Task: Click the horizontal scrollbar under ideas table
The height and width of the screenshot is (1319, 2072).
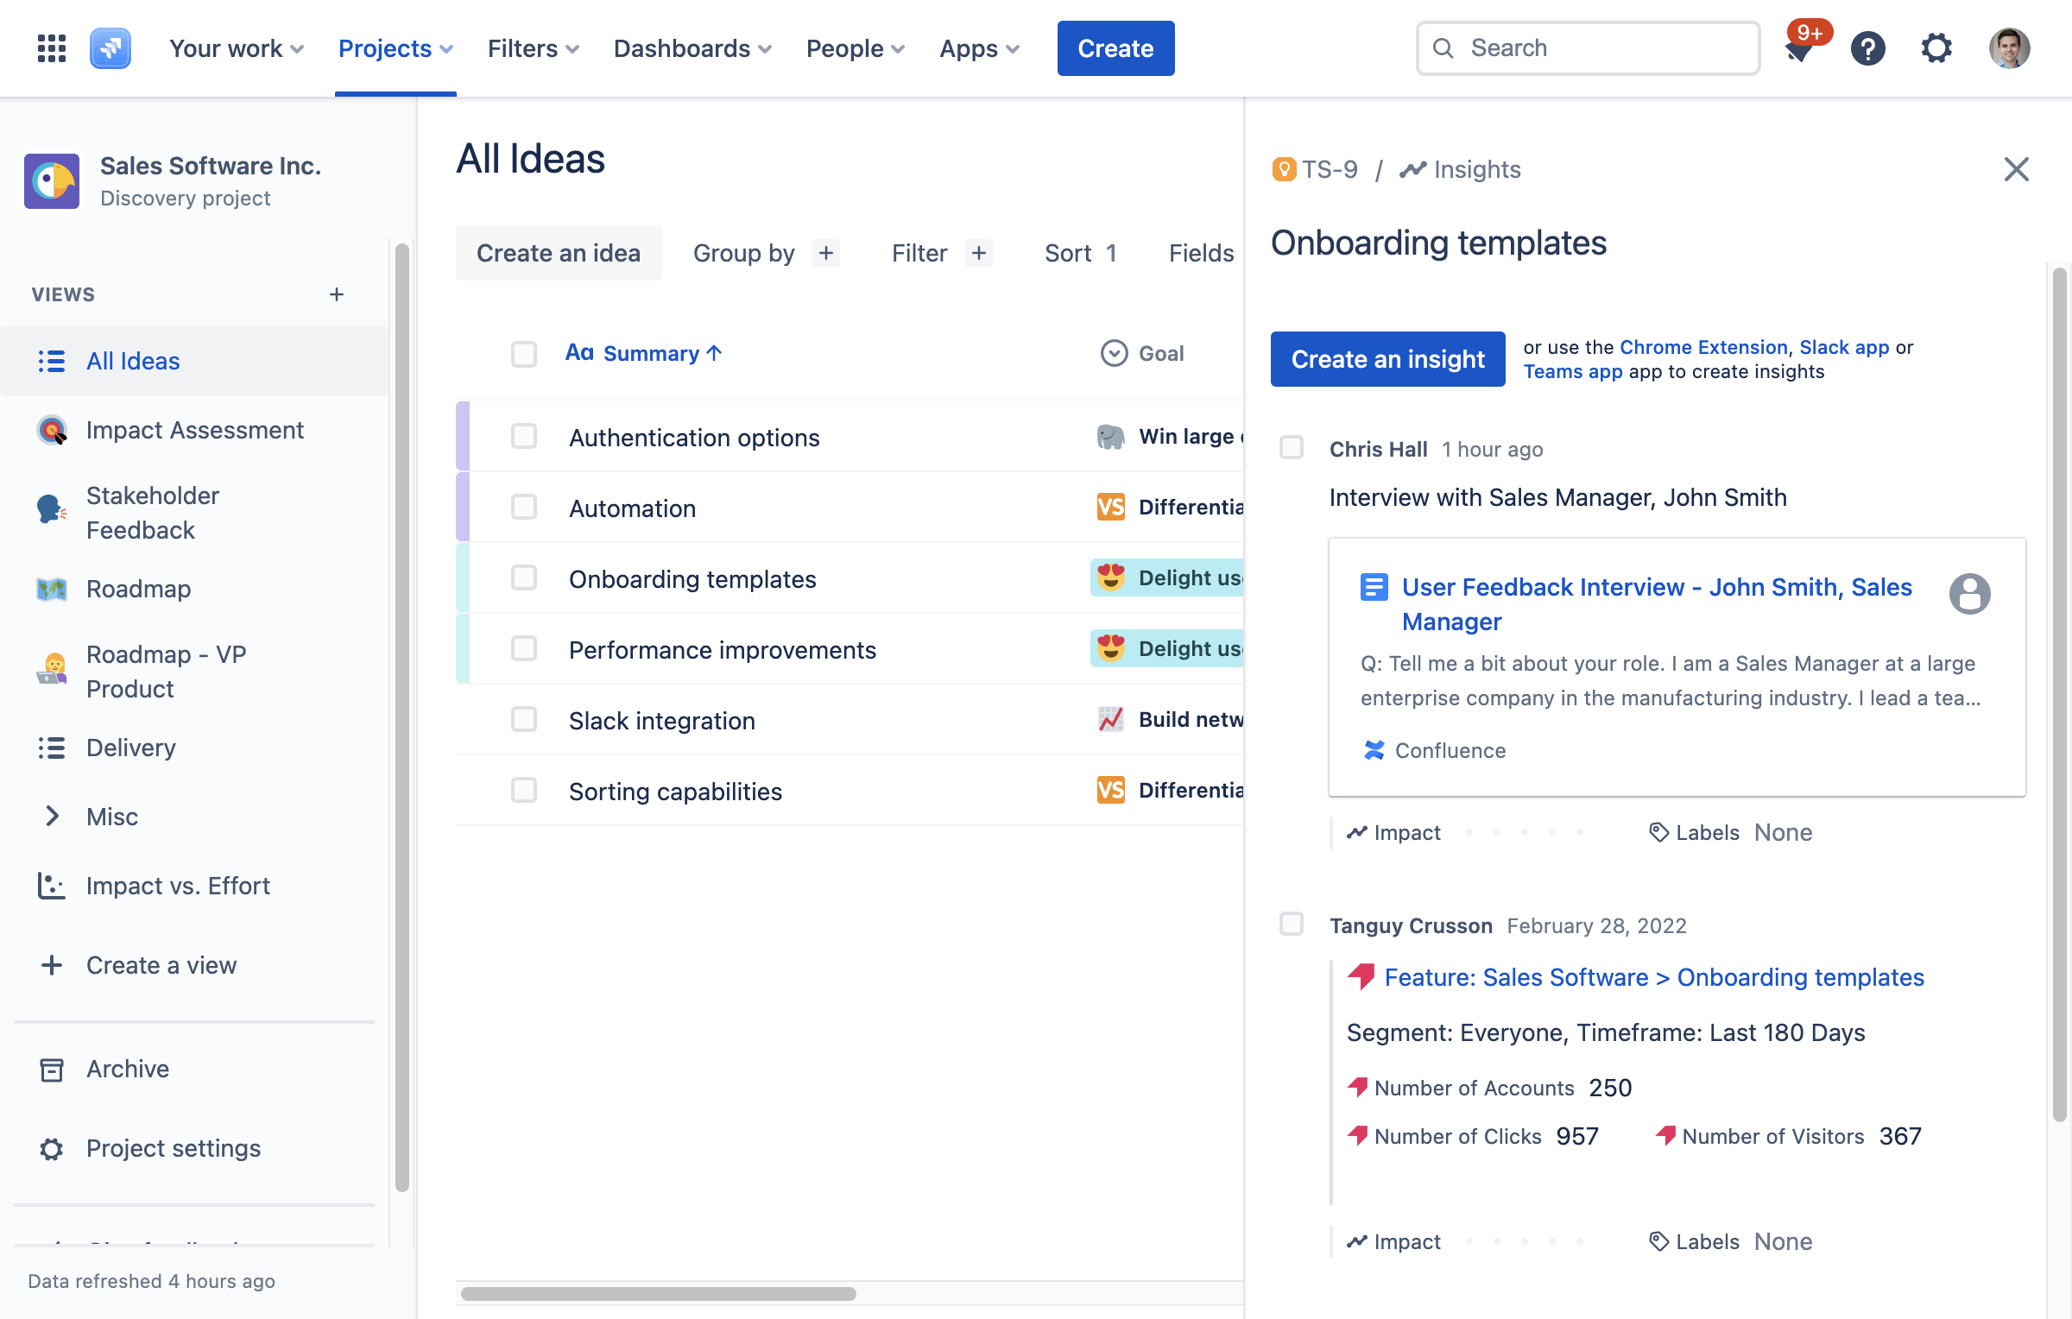Action: (x=659, y=1294)
